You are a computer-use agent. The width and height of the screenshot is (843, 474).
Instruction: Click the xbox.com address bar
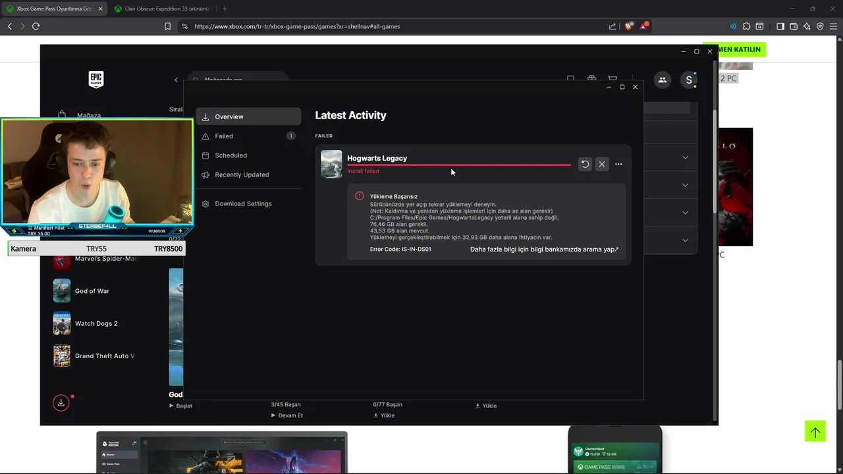pyautogui.click(x=395, y=26)
